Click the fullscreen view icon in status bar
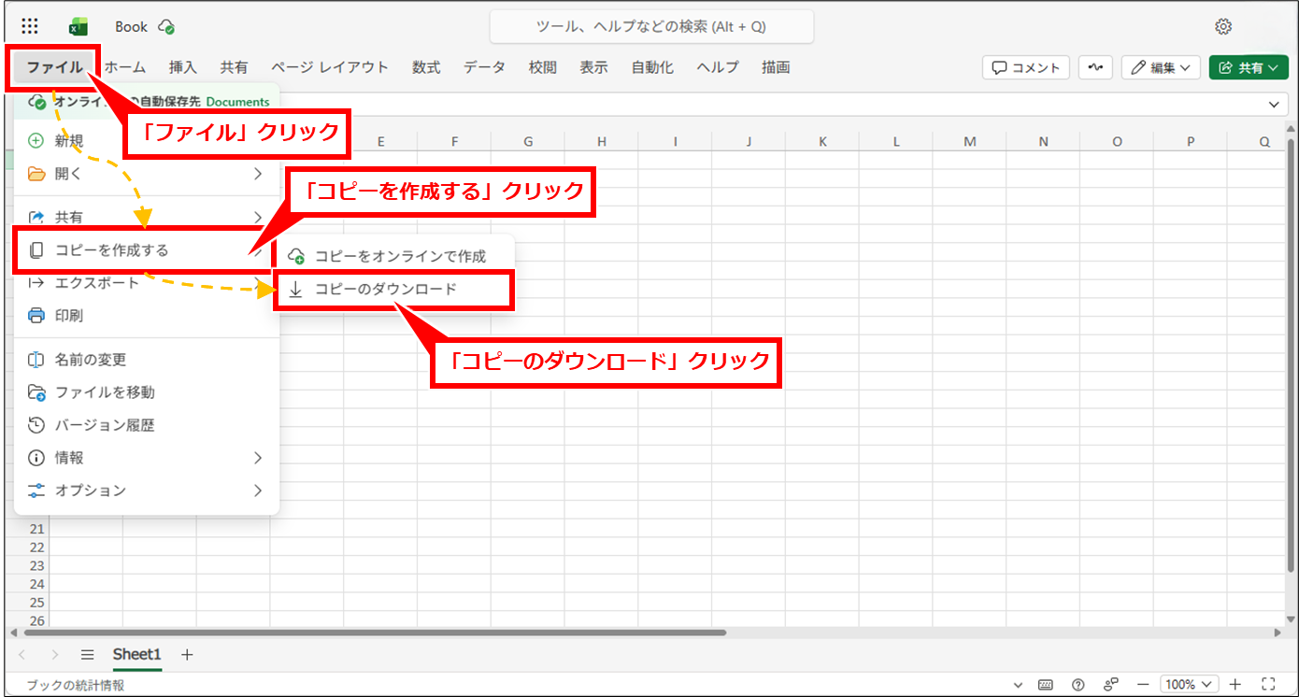 point(1268,684)
